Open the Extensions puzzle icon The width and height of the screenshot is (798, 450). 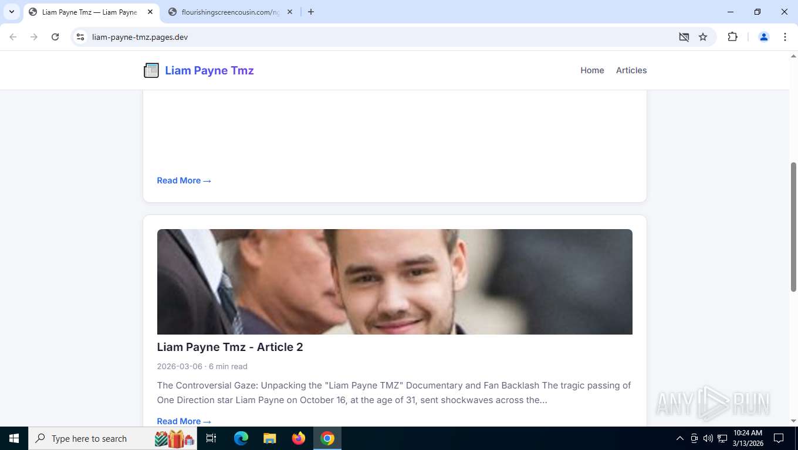point(732,37)
